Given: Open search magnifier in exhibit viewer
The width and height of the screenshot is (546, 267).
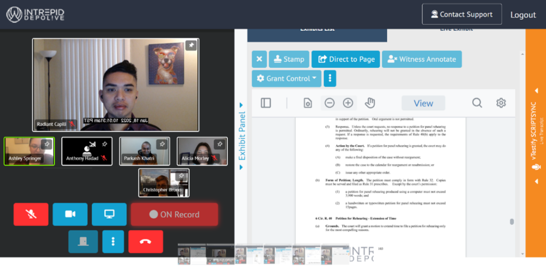Looking at the screenshot, I should click(x=477, y=103).
